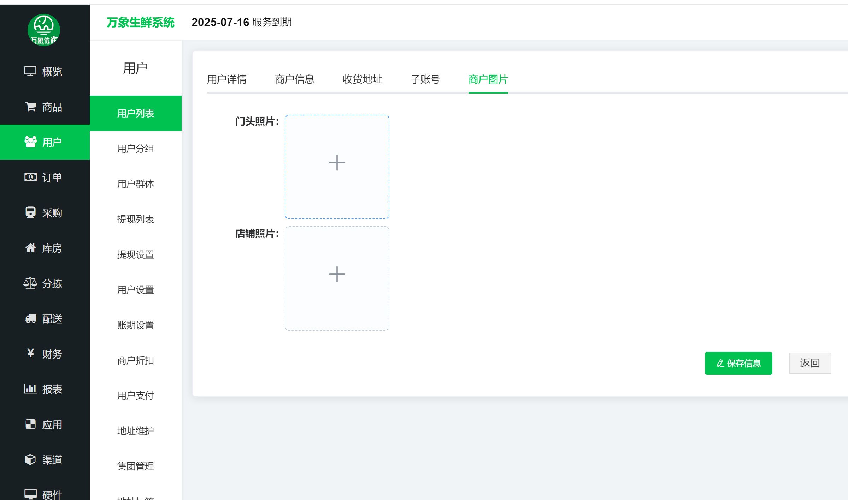Switch to 商户信息 tab

point(295,79)
